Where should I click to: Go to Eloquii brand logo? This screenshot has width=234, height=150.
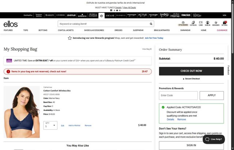point(121,15)
